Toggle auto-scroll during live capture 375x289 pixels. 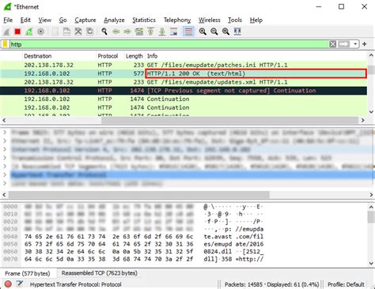pyautogui.click(x=174, y=32)
